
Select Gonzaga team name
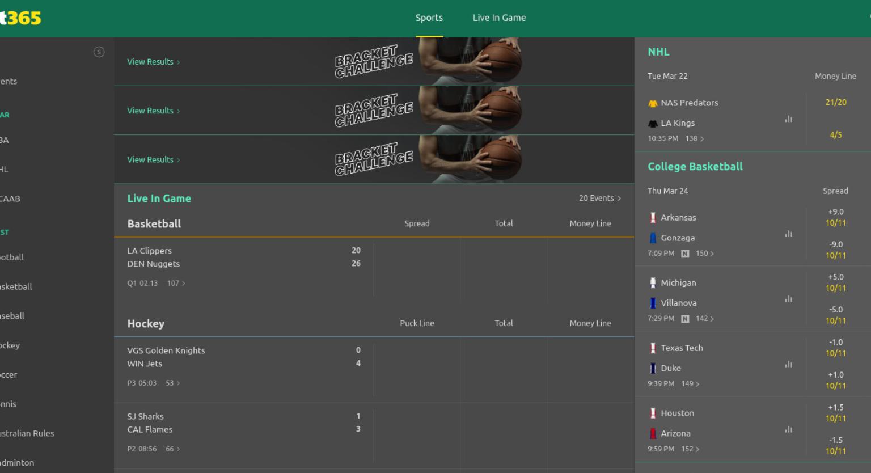pos(678,238)
